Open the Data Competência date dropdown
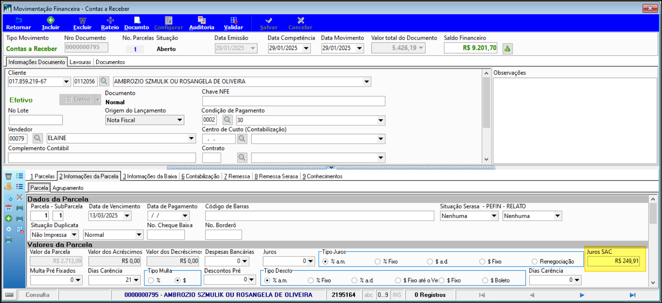 point(306,48)
